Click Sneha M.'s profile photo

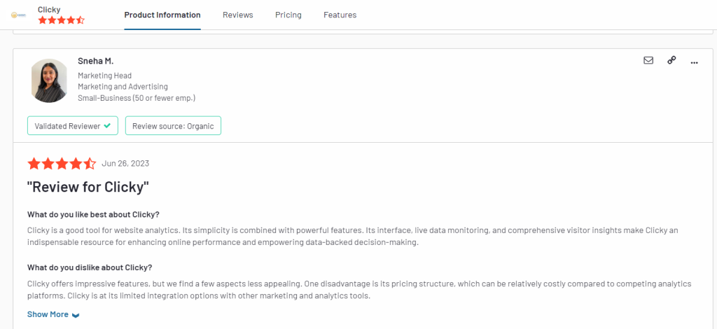click(49, 80)
